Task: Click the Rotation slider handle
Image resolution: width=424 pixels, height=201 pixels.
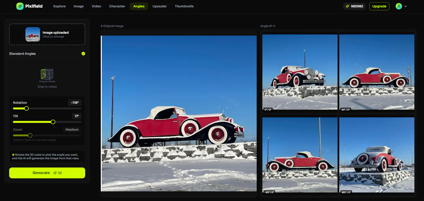Action: coord(26,108)
